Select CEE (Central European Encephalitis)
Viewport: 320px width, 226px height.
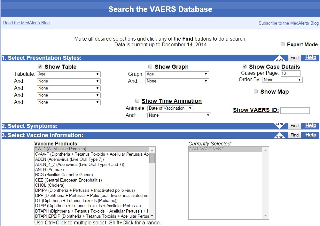pyautogui.click(x=92, y=180)
